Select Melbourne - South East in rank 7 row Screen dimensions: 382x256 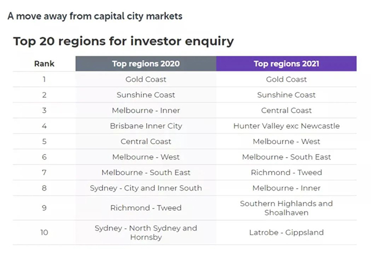coord(146,172)
